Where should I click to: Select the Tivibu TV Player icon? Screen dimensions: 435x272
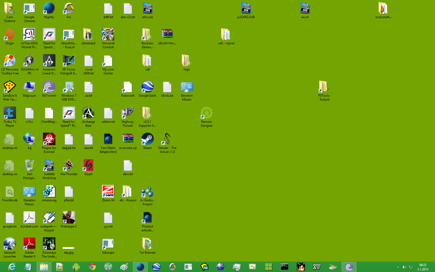[x=10, y=117]
